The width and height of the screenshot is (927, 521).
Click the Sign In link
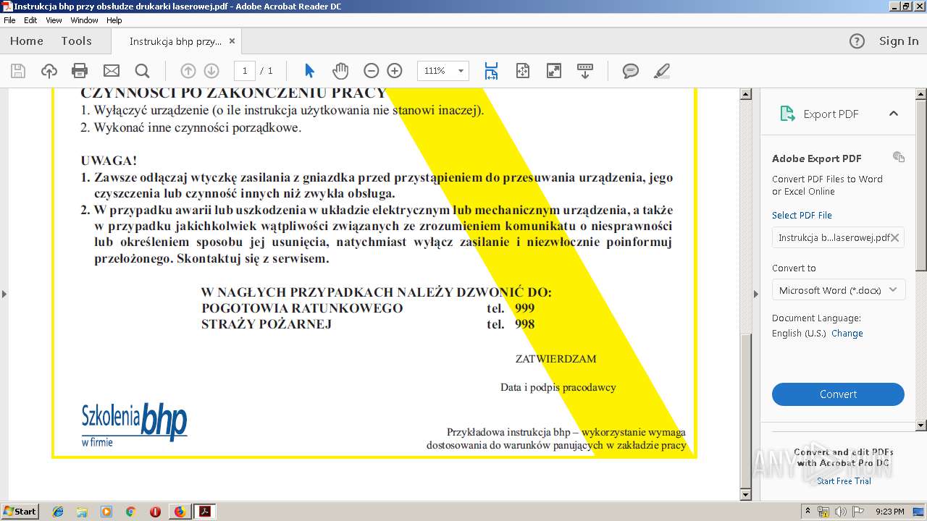point(899,41)
